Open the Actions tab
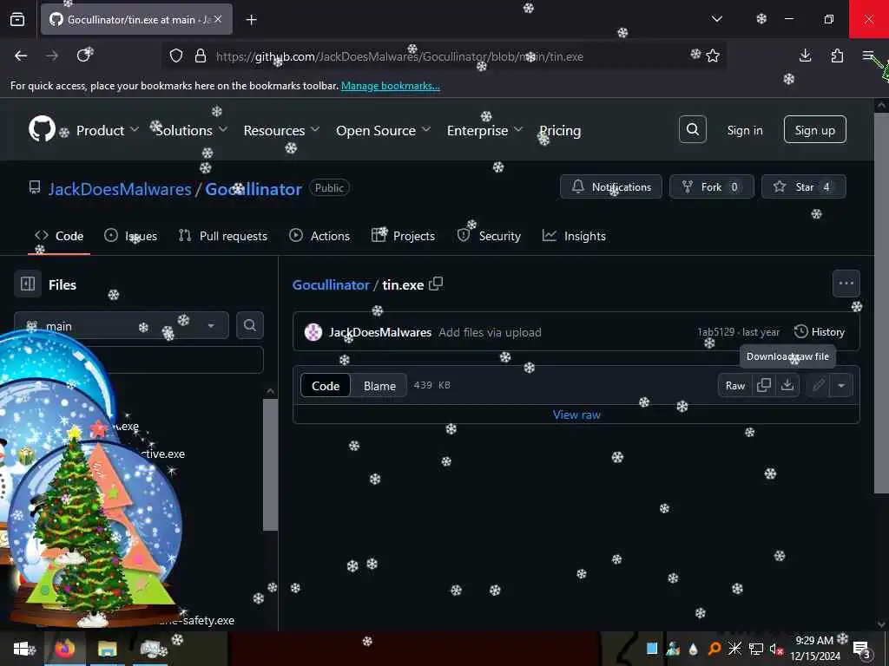Screen dimensions: 889x666 (319, 236)
